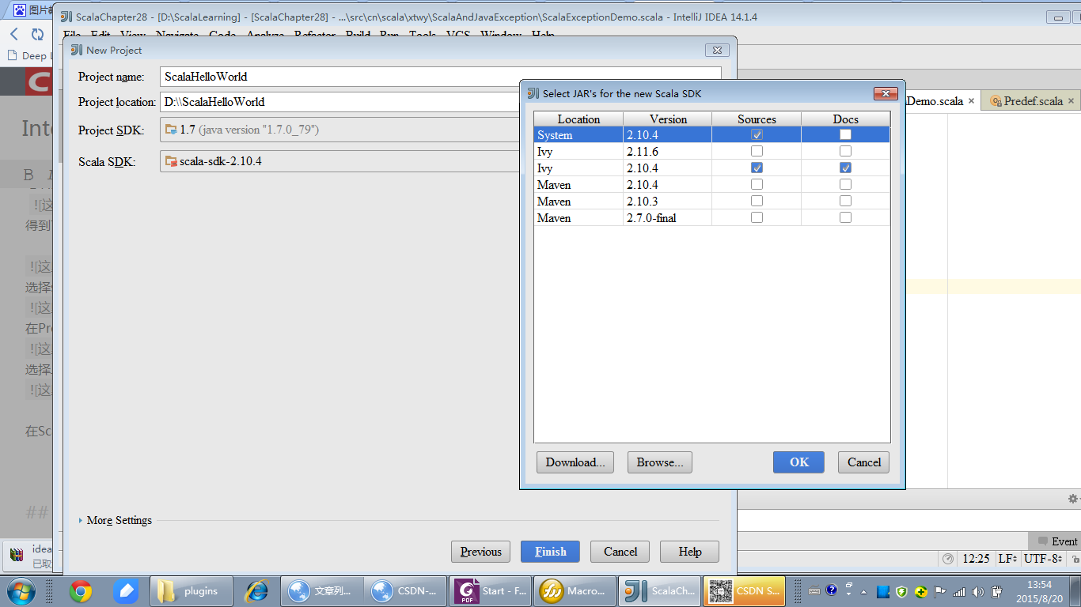
Task: Focus the Project location field
Action: click(x=340, y=102)
